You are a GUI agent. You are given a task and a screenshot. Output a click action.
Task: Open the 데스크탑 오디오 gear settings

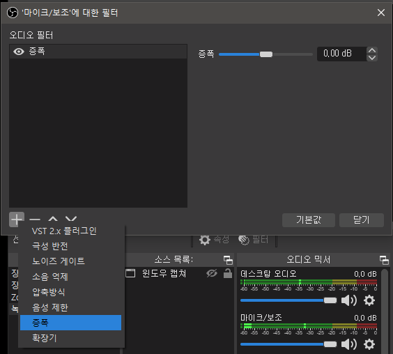click(369, 300)
